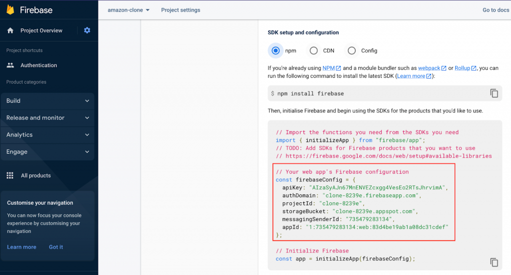Open All products page
The height and width of the screenshot is (275, 511).
click(36, 175)
